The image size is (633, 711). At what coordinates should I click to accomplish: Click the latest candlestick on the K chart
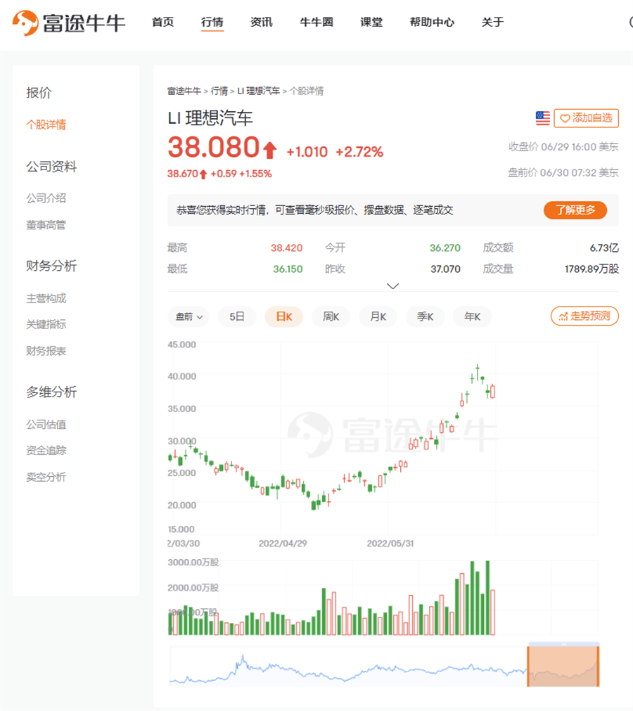492,391
